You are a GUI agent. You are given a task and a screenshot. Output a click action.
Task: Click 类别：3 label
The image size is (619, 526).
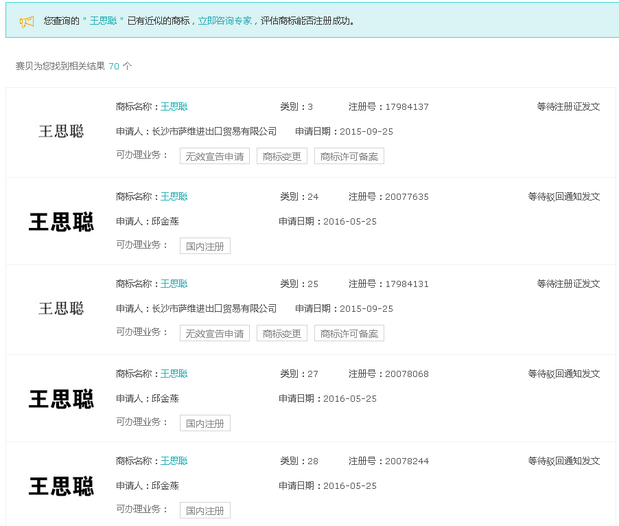tap(296, 106)
